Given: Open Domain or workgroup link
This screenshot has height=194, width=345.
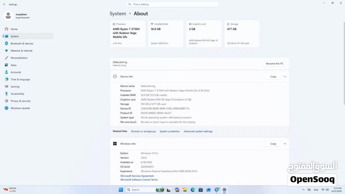Looking at the screenshot, I should coord(144,131).
